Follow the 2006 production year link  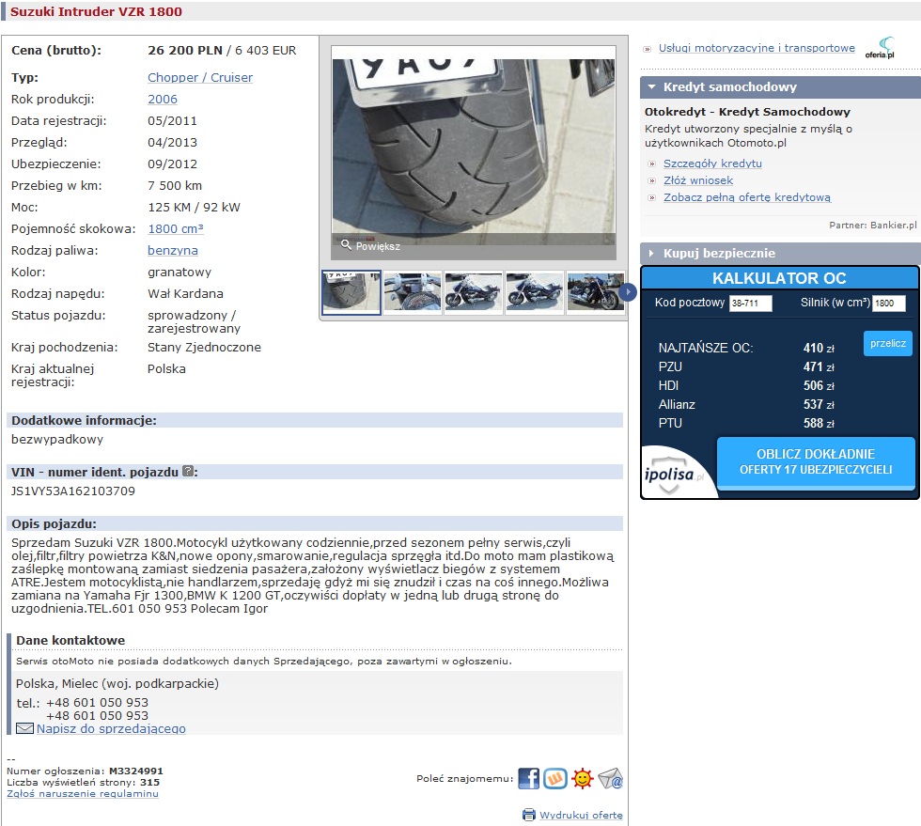(x=163, y=100)
